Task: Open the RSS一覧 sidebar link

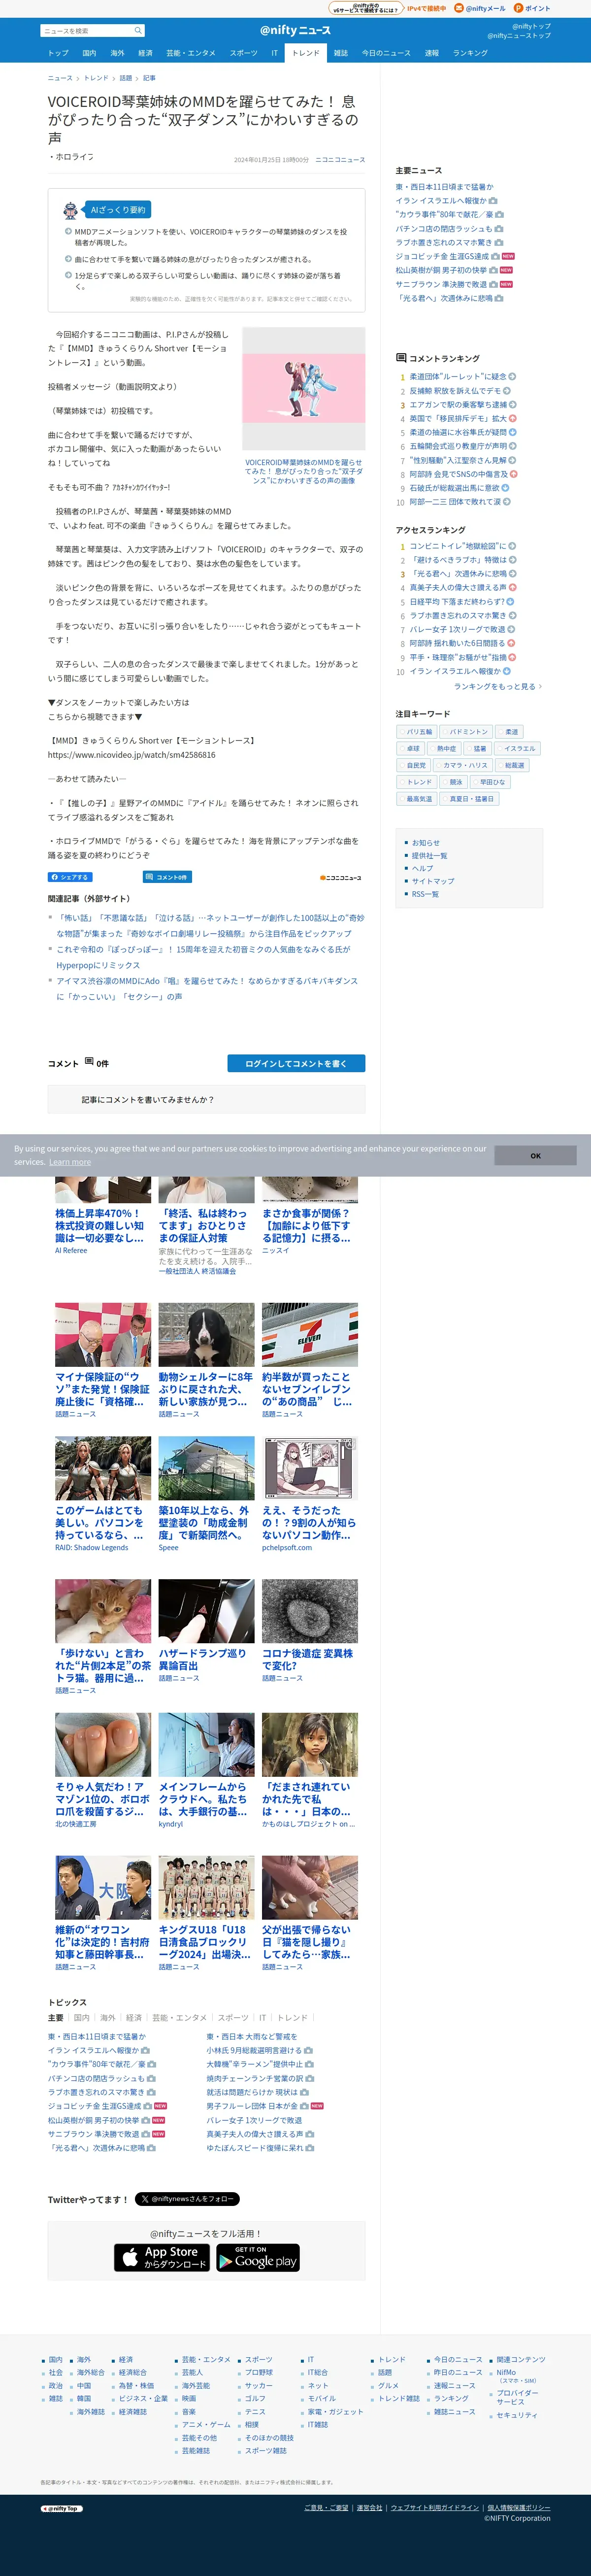Action: click(425, 894)
